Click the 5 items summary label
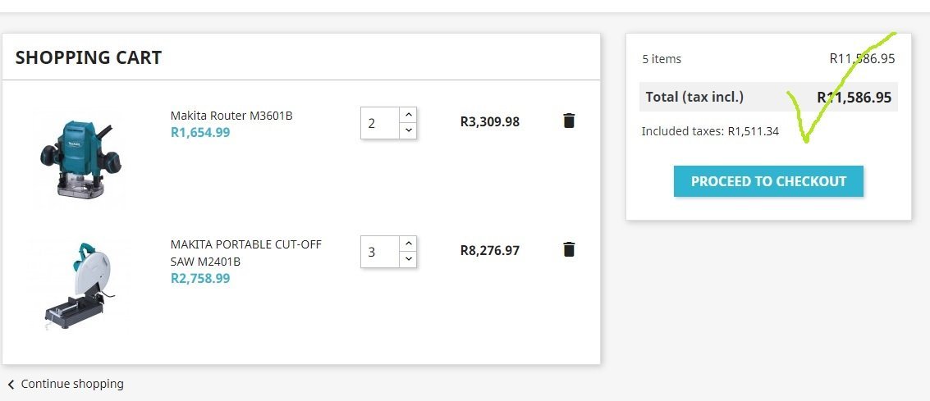Viewport: 930px width, 401px height. point(662,59)
